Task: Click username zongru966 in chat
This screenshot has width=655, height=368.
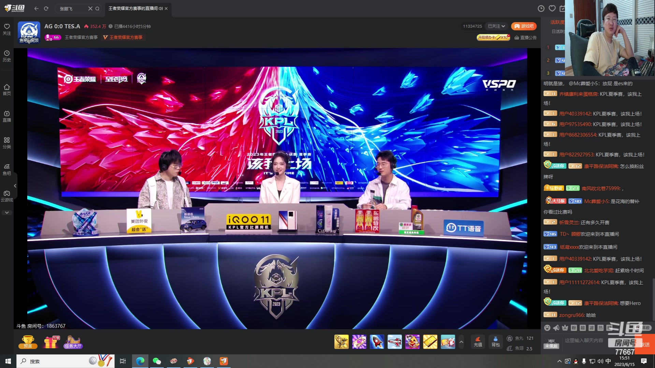Action: pos(572,315)
